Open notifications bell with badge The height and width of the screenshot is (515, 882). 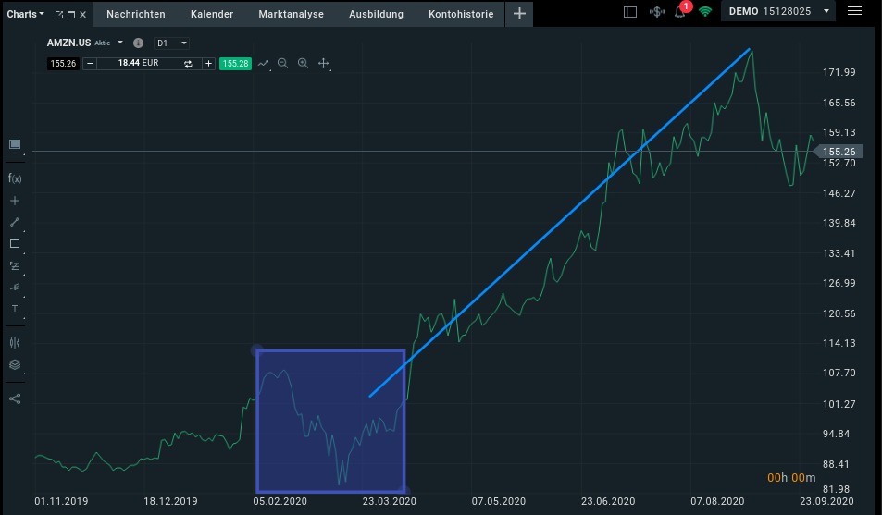pyautogui.click(x=680, y=12)
